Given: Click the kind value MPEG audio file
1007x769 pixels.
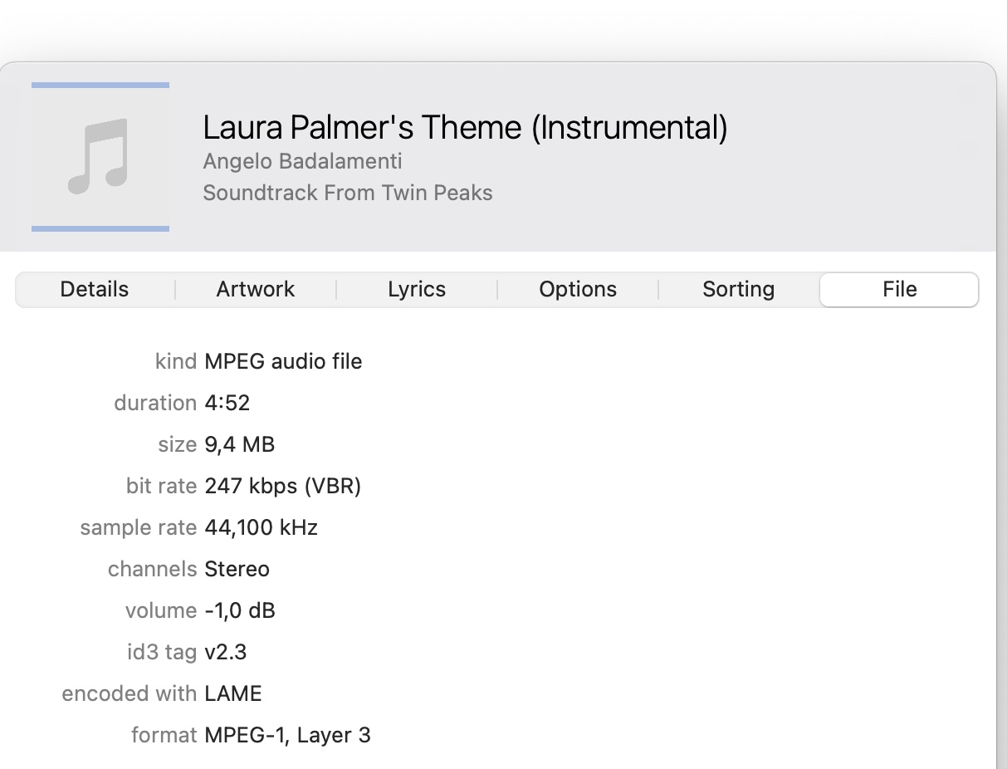Looking at the screenshot, I should [283, 361].
